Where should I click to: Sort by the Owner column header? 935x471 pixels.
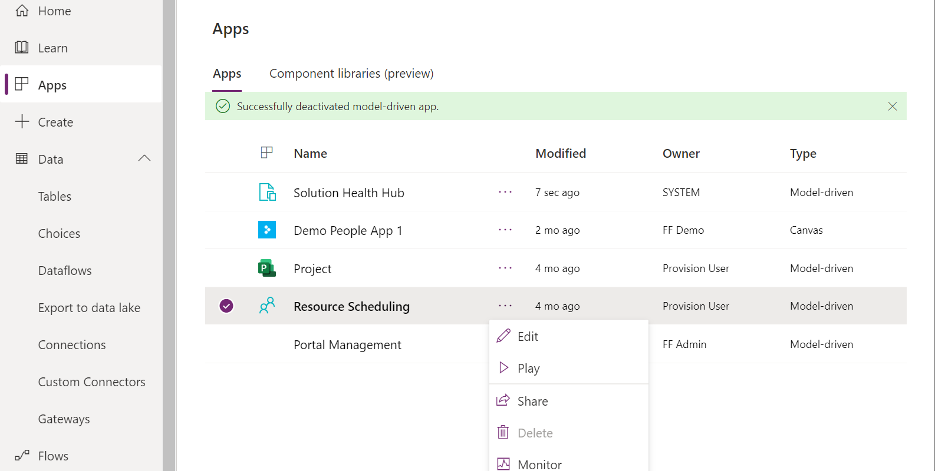coord(681,153)
